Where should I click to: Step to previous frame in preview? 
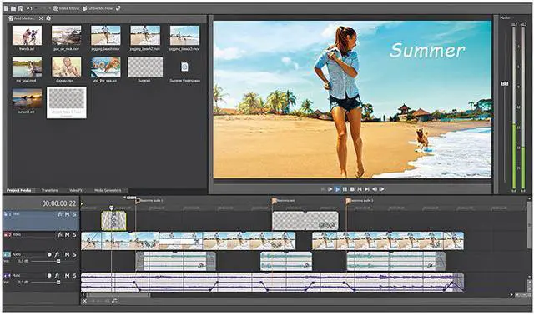tap(375, 189)
